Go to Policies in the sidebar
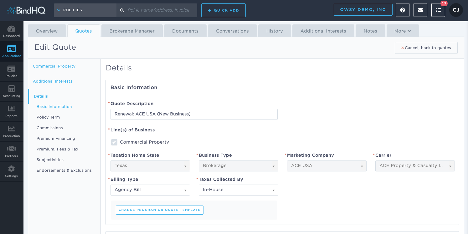Screen dimensions: 468x234 (x=12, y=71)
